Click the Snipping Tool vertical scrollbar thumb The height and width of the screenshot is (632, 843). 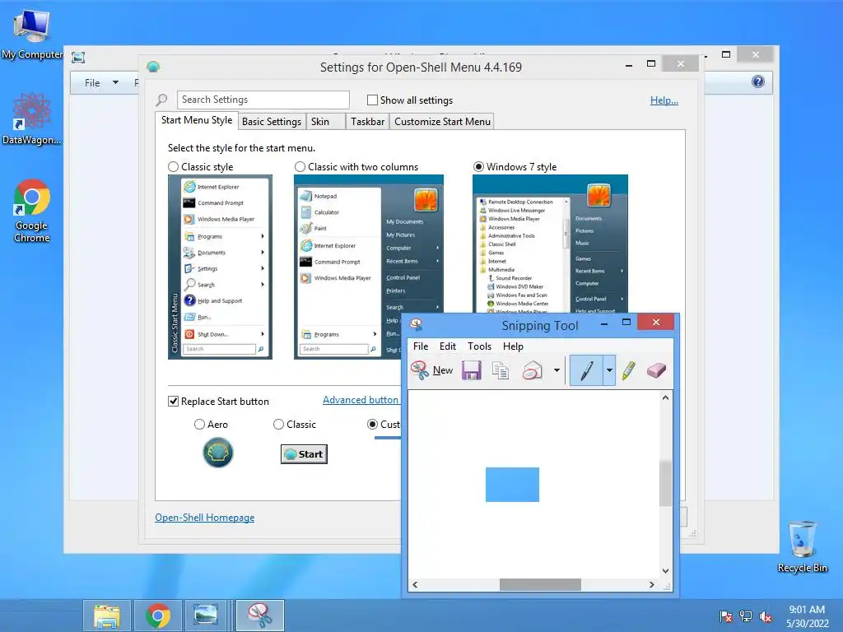click(665, 482)
